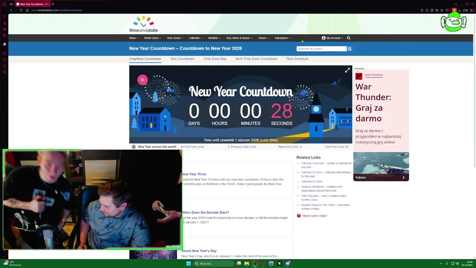
Task: Expand the Time Zones menu
Action: tap(175, 38)
